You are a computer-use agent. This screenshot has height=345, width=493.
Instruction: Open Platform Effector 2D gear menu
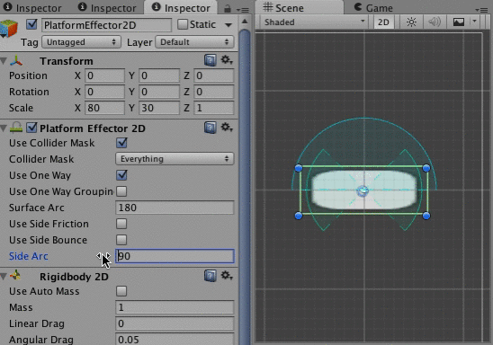click(x=227, y=128)
